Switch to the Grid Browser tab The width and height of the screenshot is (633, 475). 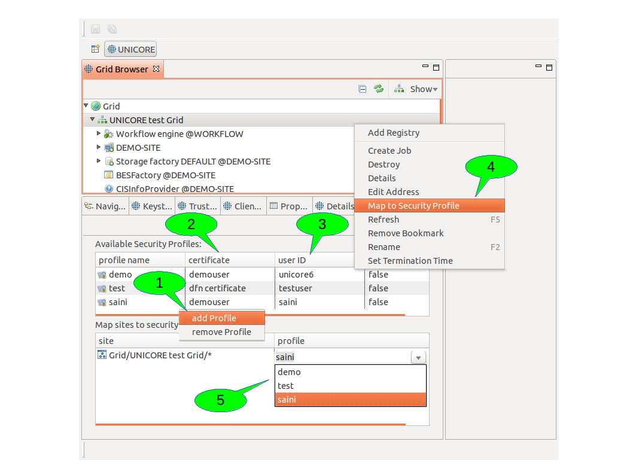pyautogui.click(x=122, y=69)
